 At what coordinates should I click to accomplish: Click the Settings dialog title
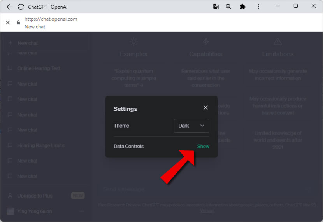[x=125, y=109]
